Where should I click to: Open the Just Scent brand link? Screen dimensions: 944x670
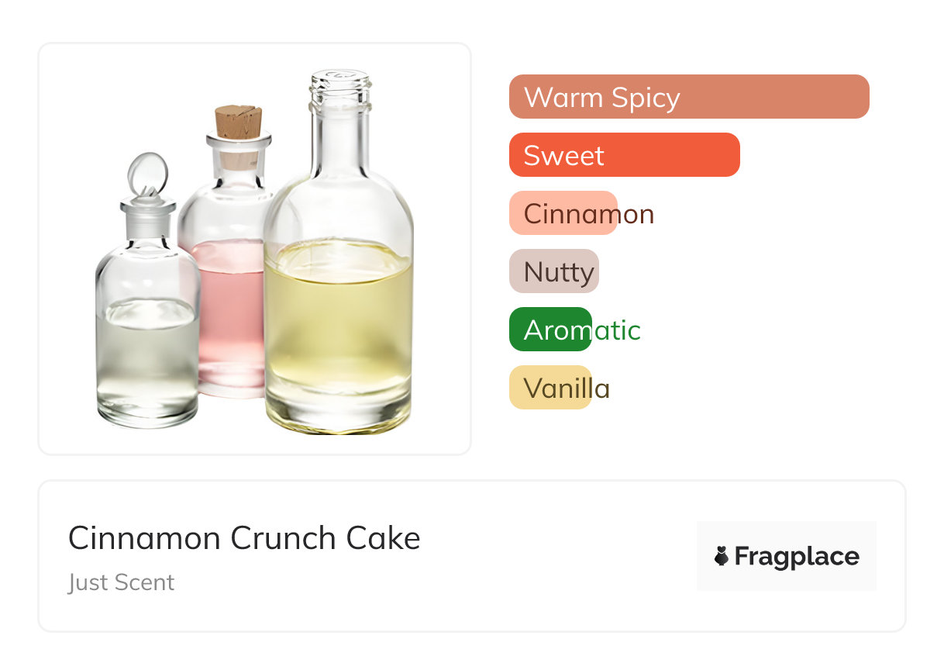[x=122, y=582]
